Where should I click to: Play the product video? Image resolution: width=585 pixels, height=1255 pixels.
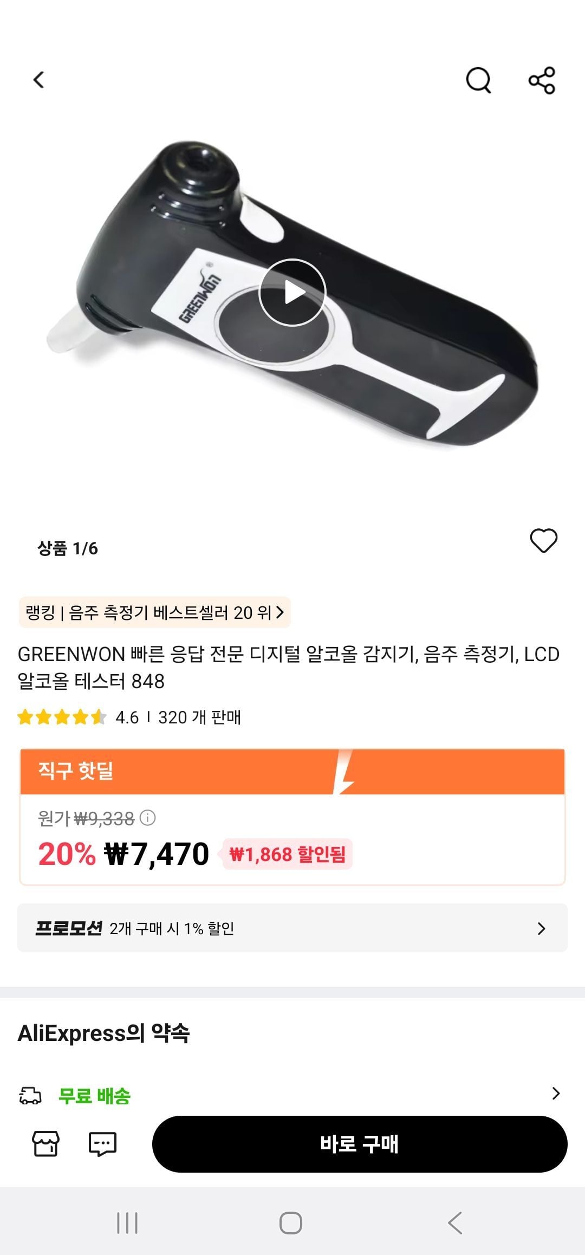[x=292, y=293]
